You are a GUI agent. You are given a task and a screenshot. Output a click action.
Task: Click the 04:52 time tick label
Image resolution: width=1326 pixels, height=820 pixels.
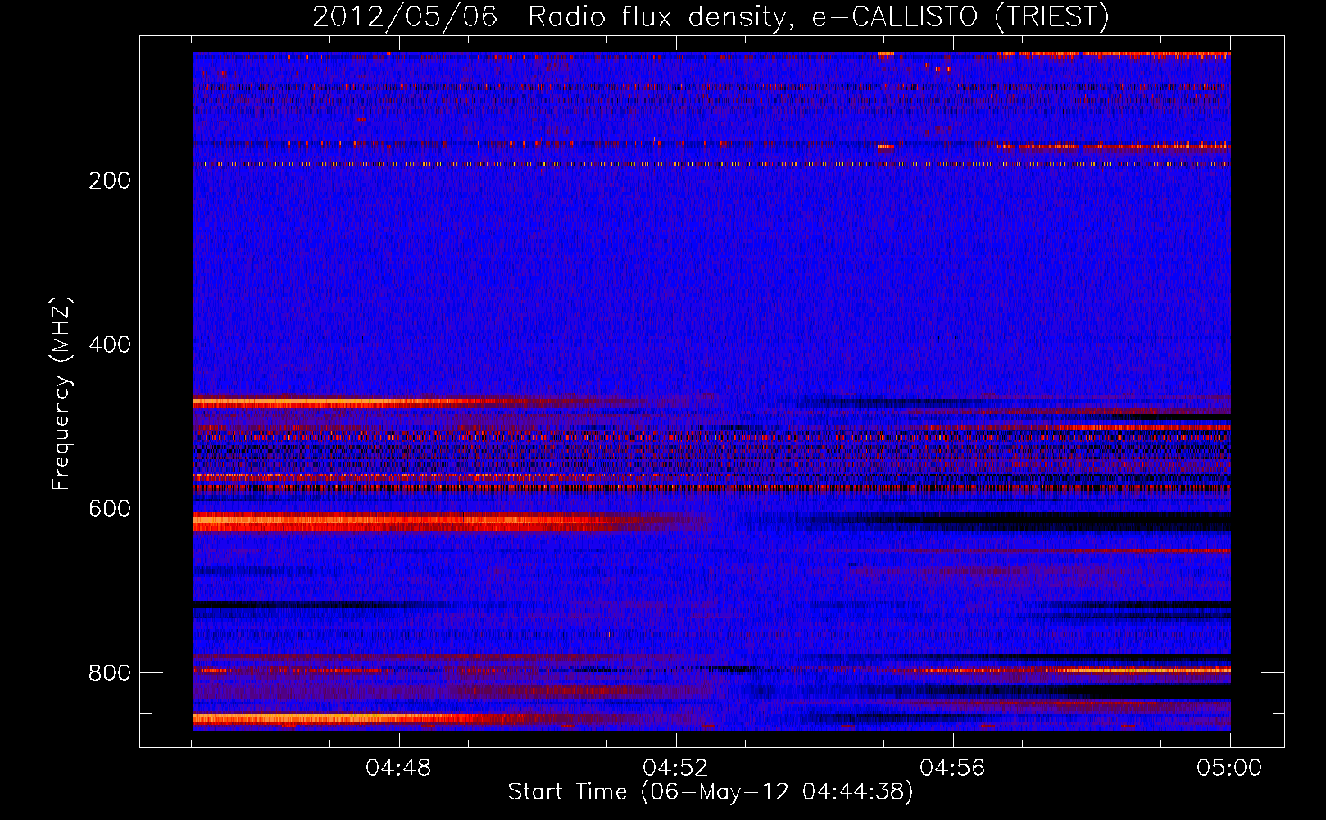pyautogui.click(x=675, y=768)
